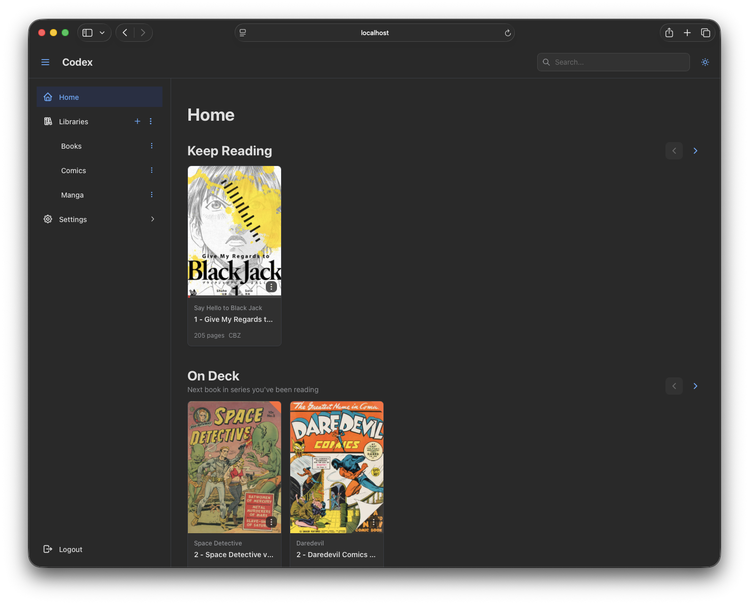Screen dimensions: 749x605
Task: Click the add library plus icon
Action: (137, 121)
